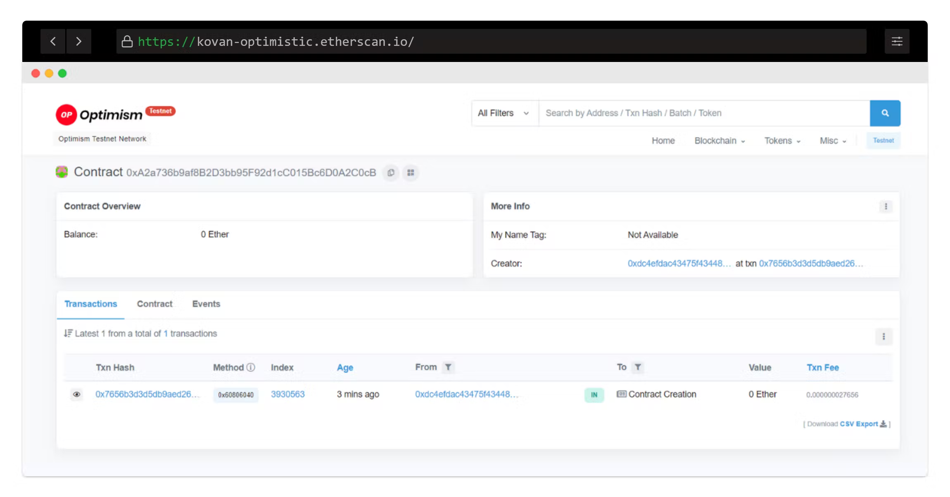The image size is (950, 497).
Task: Switch to the Contract tab
Action: point(154,304)
